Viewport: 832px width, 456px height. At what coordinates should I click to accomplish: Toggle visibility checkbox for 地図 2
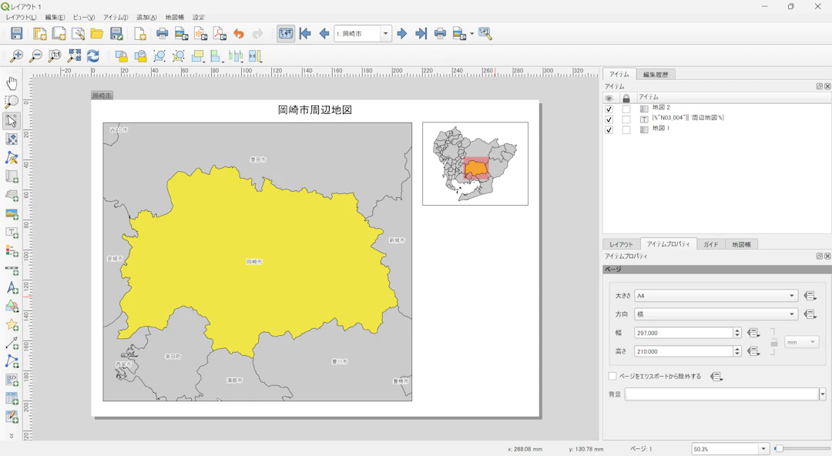point(609,109)
